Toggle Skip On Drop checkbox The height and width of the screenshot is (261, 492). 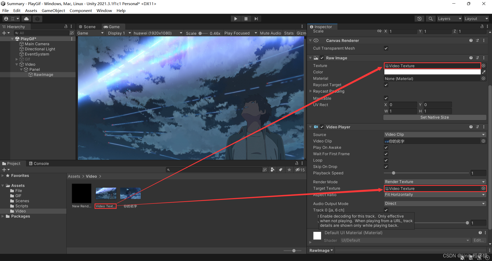click(x=386, y=167)
